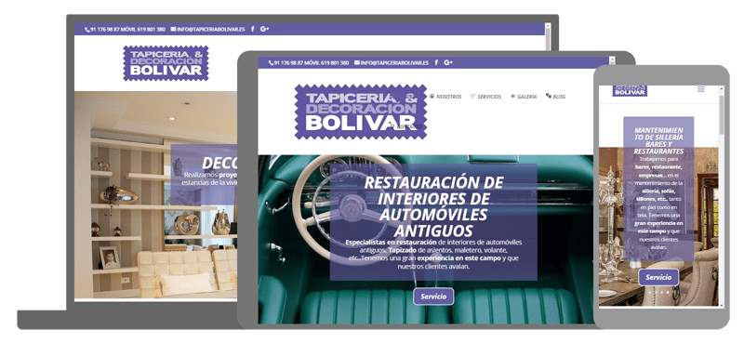
Task: Open Facebook icon in laptop top bar
Action: [252, 29]
